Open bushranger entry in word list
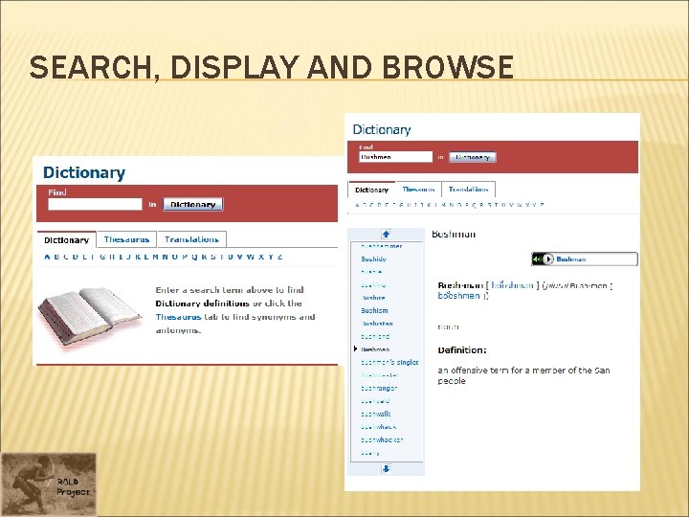Viewport: 689px width, 517px height. coord(379,388)
